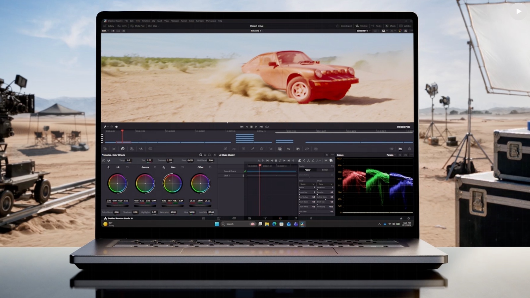Image resolution: width=530 pixels, height=298 pixels.
Task: Show the Media Pool panel
Action: pos(137,26)
